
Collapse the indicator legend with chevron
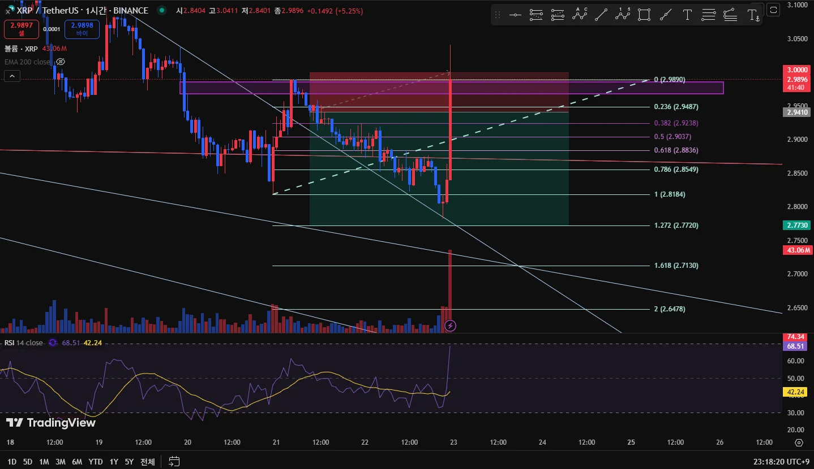12,76
